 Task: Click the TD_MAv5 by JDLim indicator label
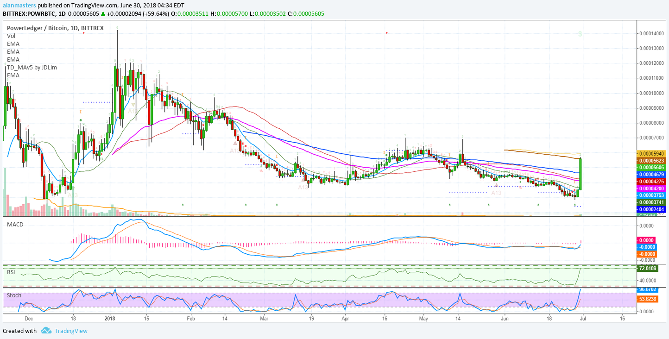coord(32,67)
